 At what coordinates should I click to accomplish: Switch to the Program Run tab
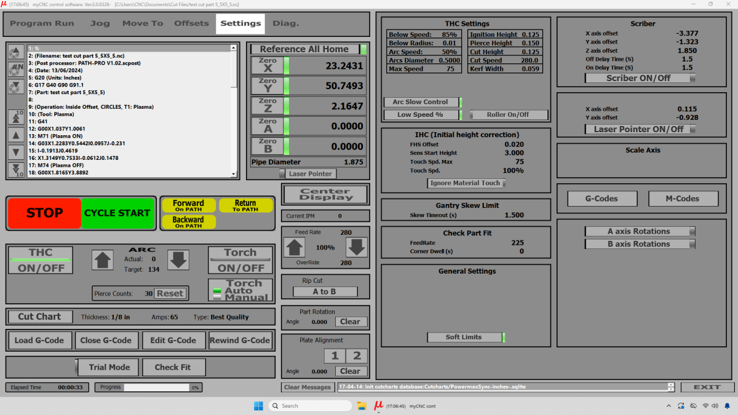(42, 23)
